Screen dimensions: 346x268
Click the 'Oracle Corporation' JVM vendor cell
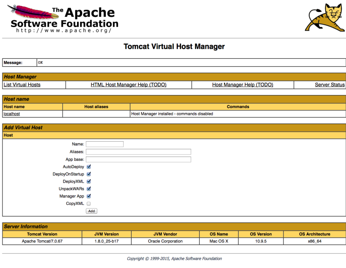tap(165, 241)
